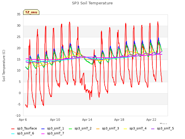Viewport: 185px width, 139px height.
Task: Click the 10 y-axis tick label
Action: tap(18, 71)
